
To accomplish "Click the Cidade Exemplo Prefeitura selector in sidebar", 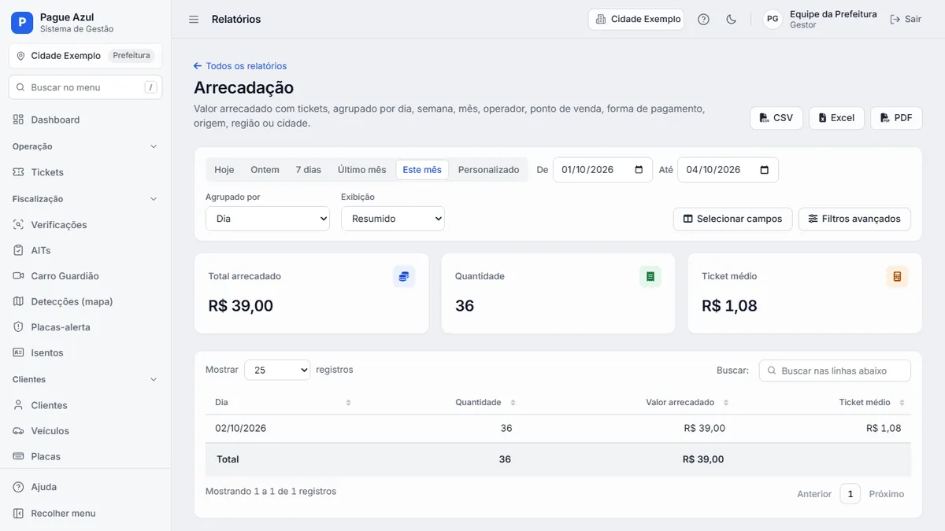I will 85,56.
